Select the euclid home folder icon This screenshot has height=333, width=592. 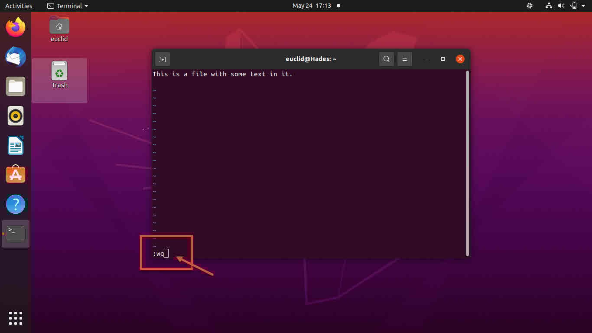pyautogui.click(x=59, y=29)
